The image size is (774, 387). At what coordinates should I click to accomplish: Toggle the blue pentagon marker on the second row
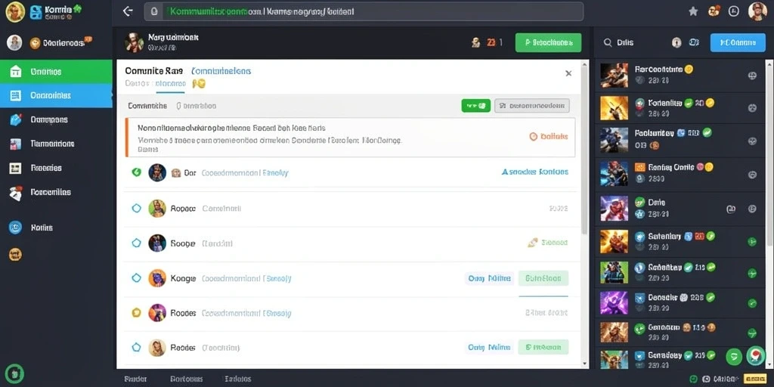137,209
